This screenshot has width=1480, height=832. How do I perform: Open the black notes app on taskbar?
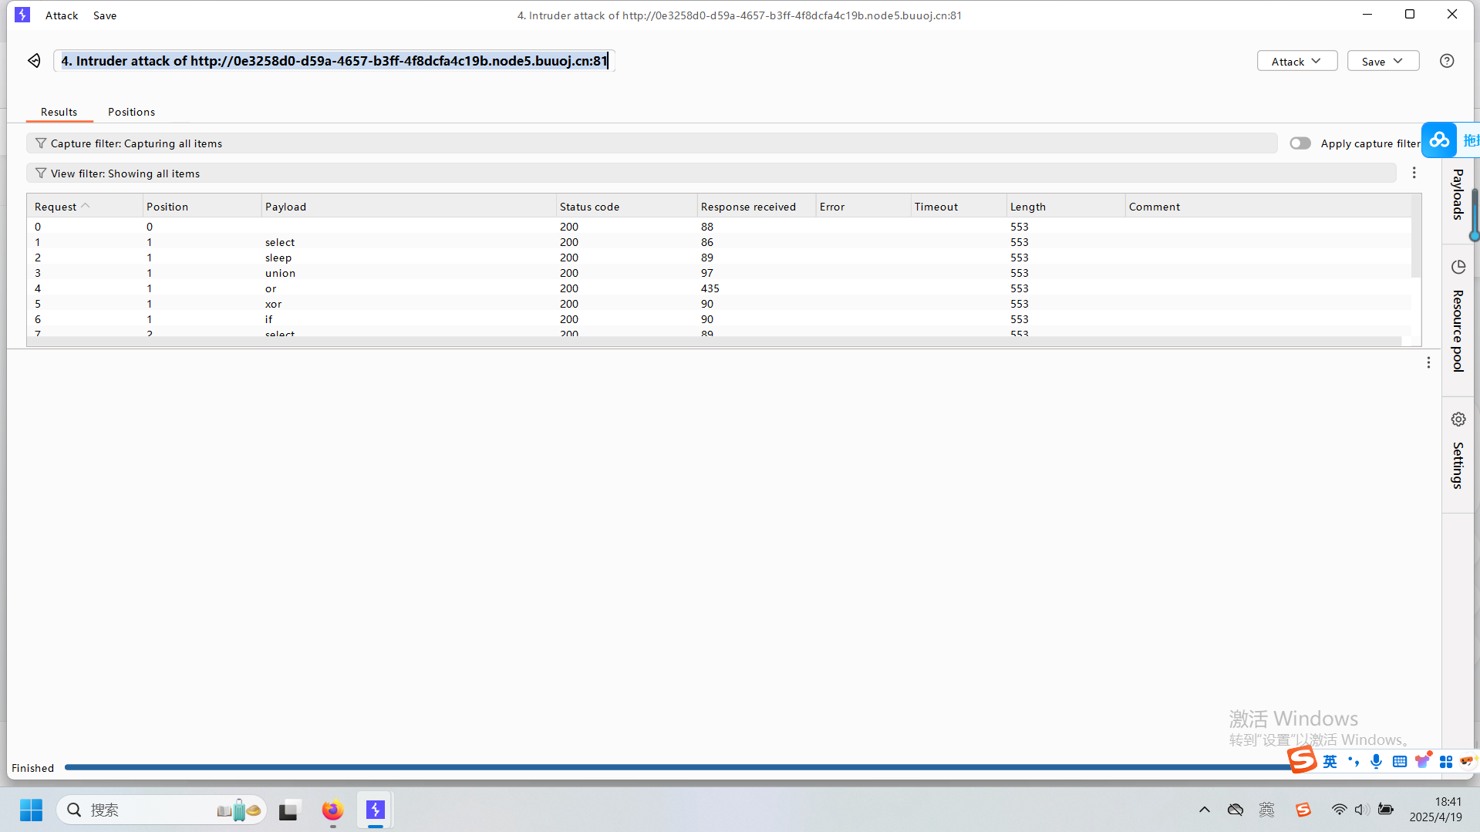point(288,810)
